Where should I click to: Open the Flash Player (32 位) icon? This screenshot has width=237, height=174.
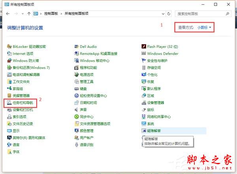144,46
